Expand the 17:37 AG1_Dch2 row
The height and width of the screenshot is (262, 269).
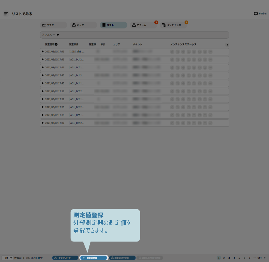point(43,123)
